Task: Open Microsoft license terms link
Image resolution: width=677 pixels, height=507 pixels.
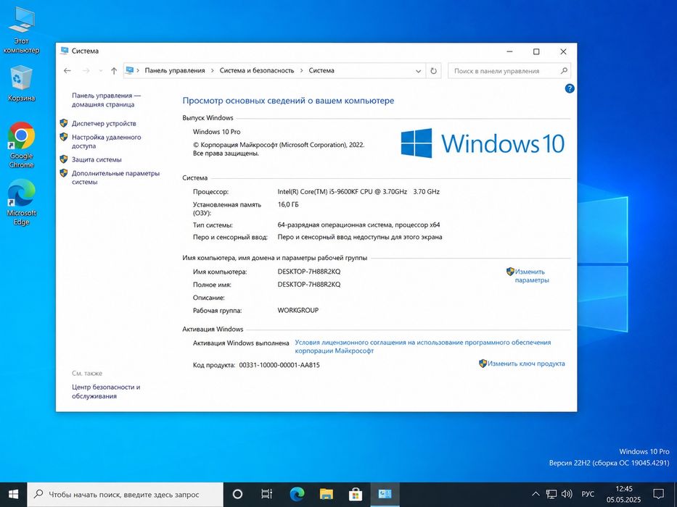Action: point(423,347)
